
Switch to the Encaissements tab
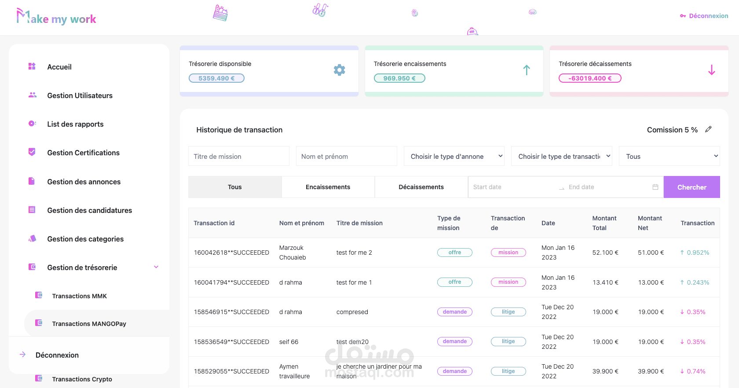328,187
